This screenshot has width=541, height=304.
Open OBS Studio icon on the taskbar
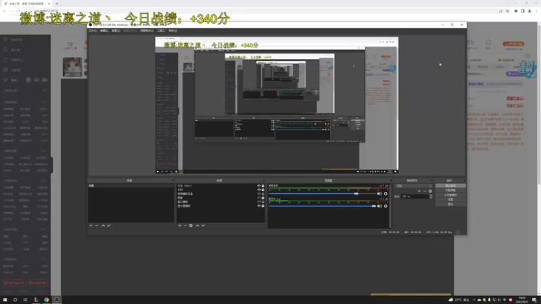point(57,299)
